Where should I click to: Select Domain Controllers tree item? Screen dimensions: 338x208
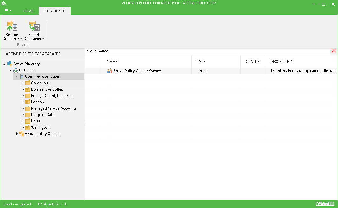48,89
